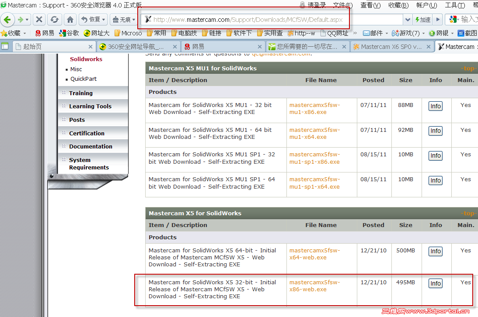The height and width of the screenshot is (317, 478).
Task: Open the Documentation sidebar section
Action: pyautogui.click(x=93, y=146)
